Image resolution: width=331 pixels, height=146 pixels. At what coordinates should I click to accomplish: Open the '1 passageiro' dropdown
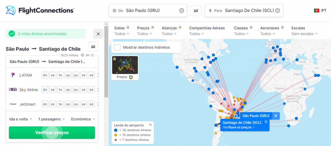tap(51, 119)
